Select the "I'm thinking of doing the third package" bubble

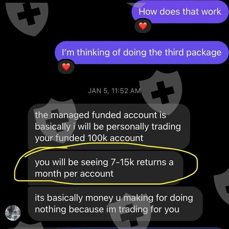(142, 53)
